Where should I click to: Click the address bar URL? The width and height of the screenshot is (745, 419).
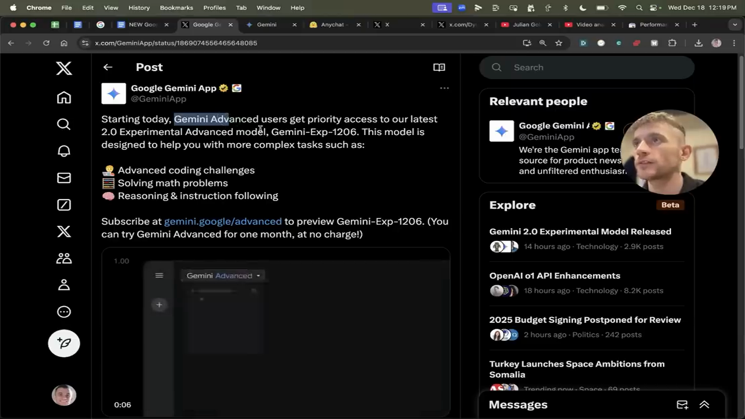(x=176, y=42)
